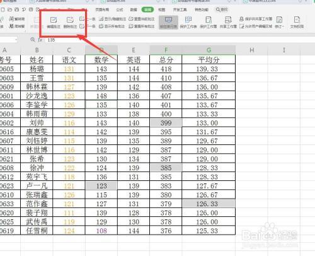This screenshot has height=256, width=315.
Task: Click total score cell 418
Action: [166, 69]
